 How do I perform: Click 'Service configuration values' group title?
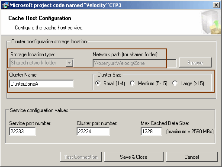[x=39, y=110]
